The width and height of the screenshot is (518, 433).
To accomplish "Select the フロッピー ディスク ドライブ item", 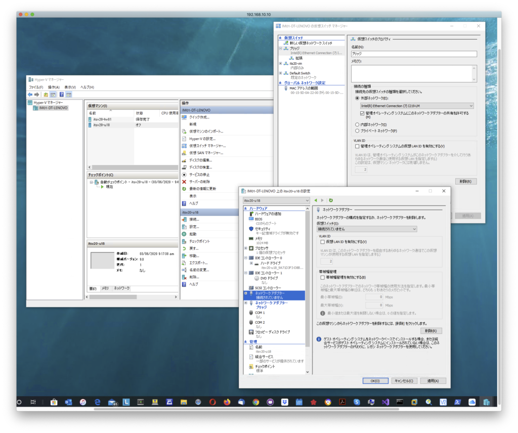I will pyautogui.click(x=272, y=332).
